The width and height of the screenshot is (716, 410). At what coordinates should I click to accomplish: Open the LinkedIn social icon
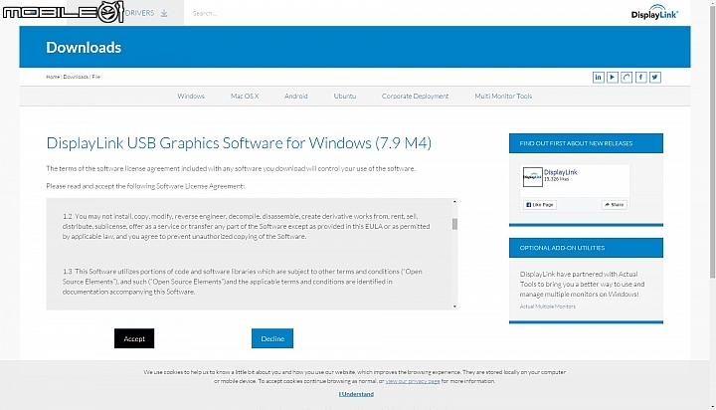[598, 78]
